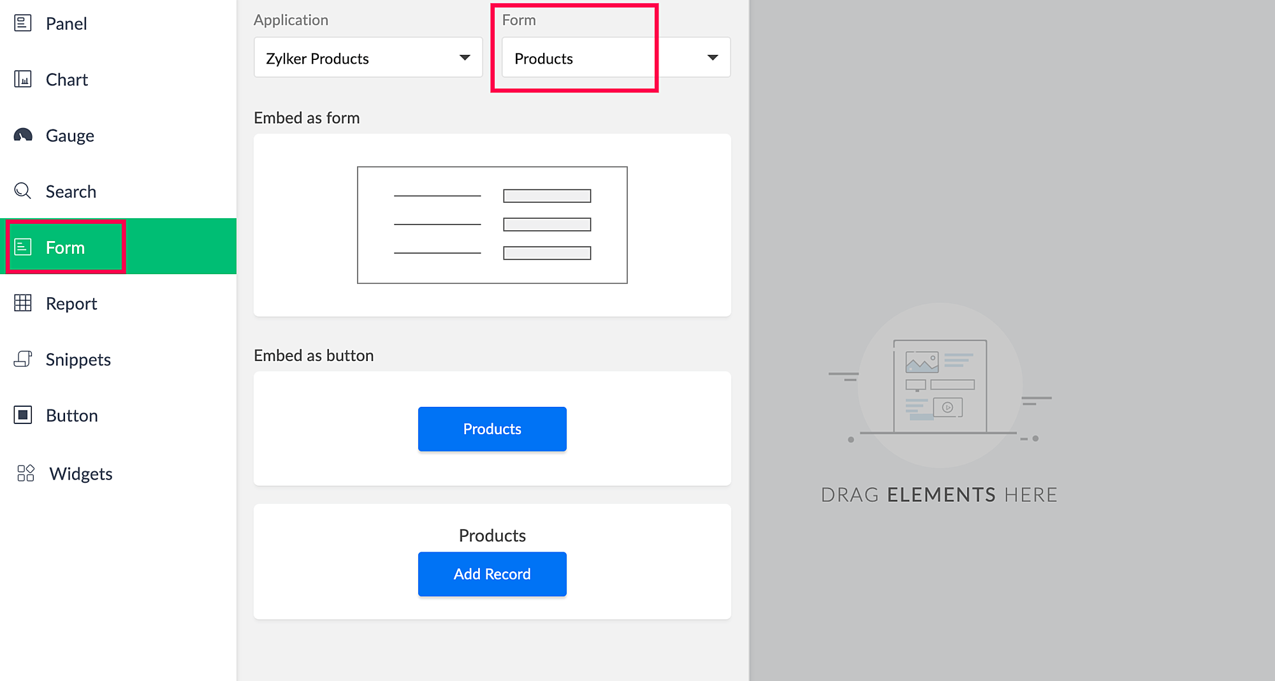Image resolution: width=1275 pixels, height=681 pixels.
Task: Select the Button label in the sidebar
Action: (x=72, y=416)
